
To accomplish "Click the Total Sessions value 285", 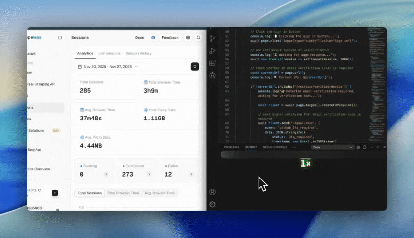I will (85, 91).
